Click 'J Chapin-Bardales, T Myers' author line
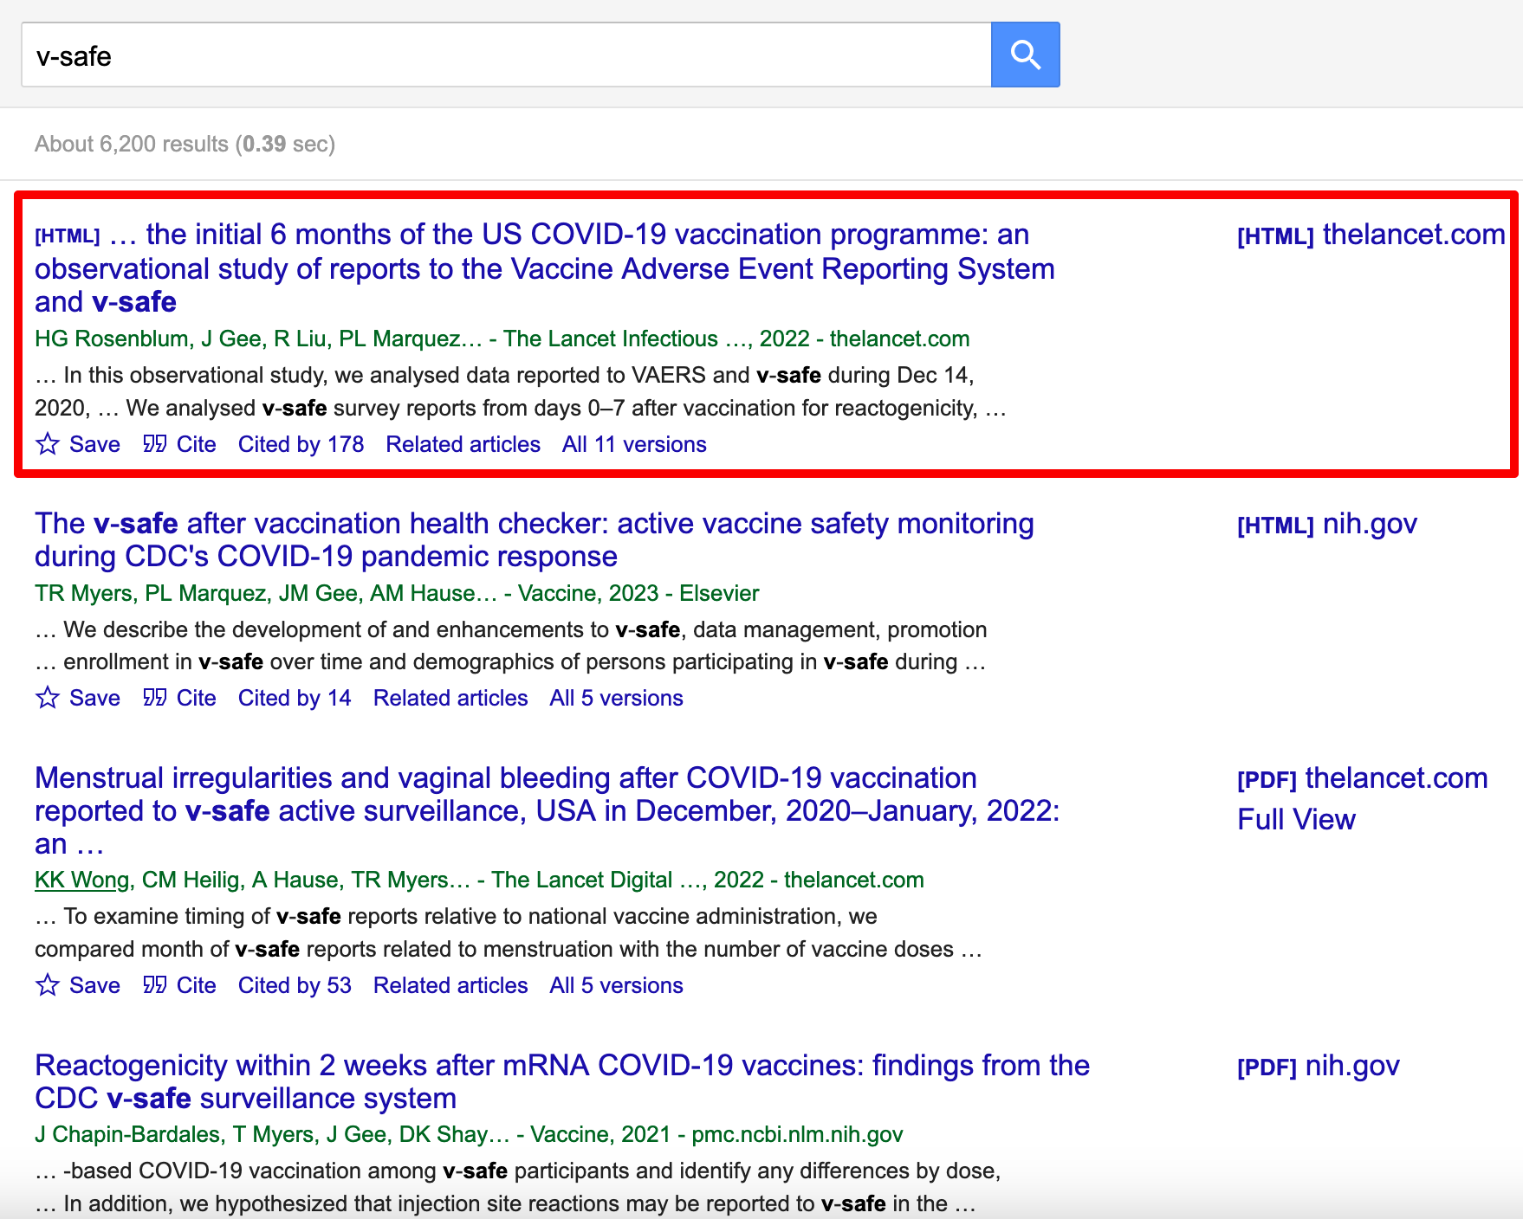1523x1219 pixels. click(469, 1134)
